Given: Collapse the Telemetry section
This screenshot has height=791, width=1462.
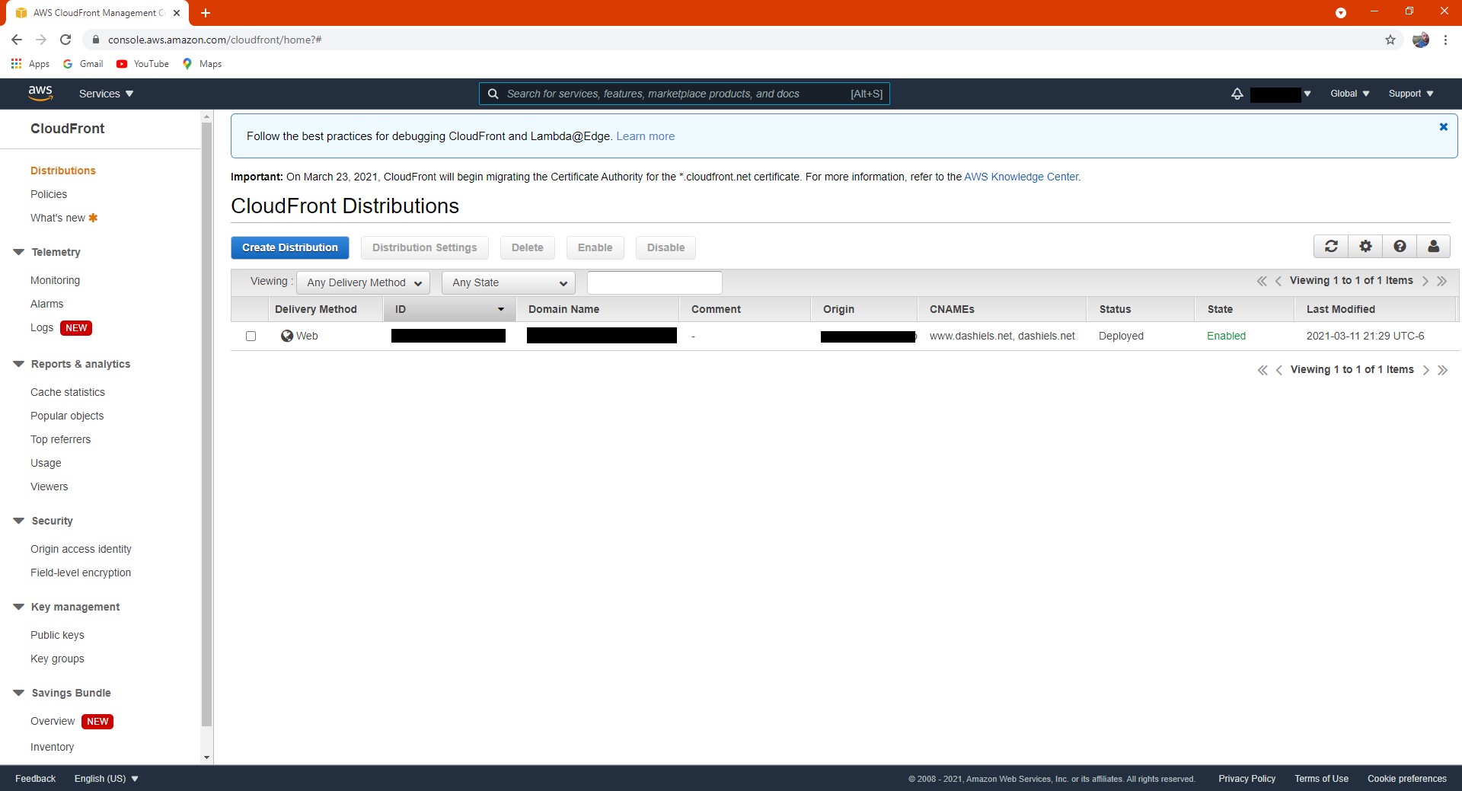Looking at the screenshot, I should [19, 252].
